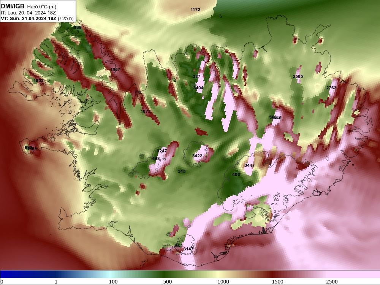Image resolution: width=380 pixels, height=285 pixels.
Task: Click the 389 value label on the map
Action: [78, 27]
